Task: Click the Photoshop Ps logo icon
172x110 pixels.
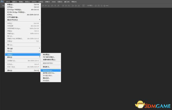Action: click(x=2, y=1)
